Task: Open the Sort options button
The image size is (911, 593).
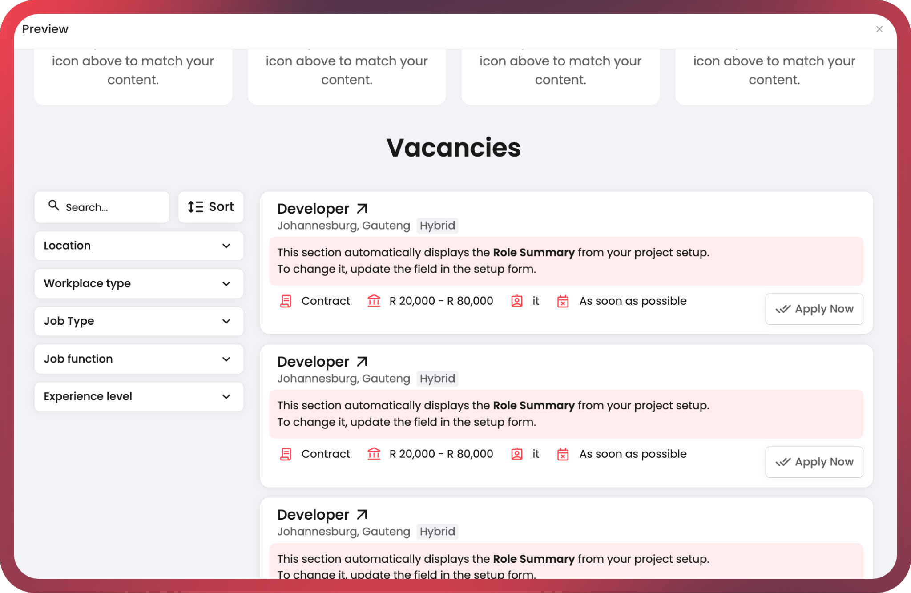Action: [211, 207]
